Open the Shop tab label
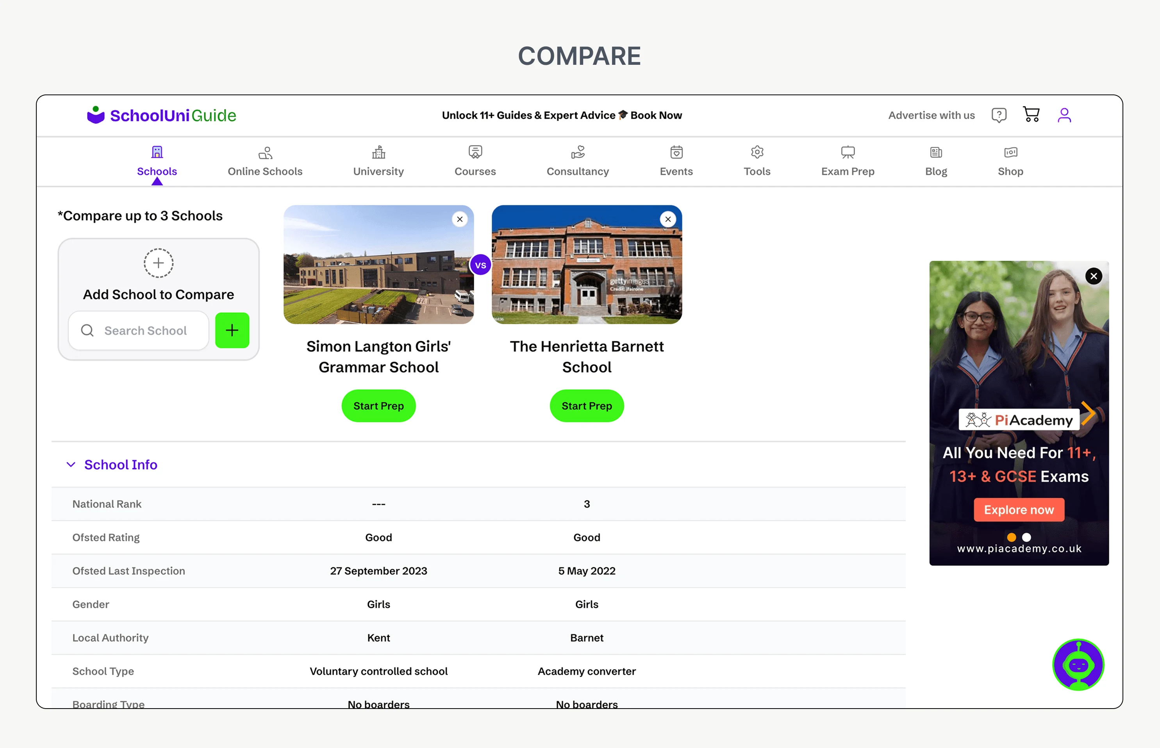Image resolution: width=1160 pixels, height=748 pixels. [x=1011, y=171]
